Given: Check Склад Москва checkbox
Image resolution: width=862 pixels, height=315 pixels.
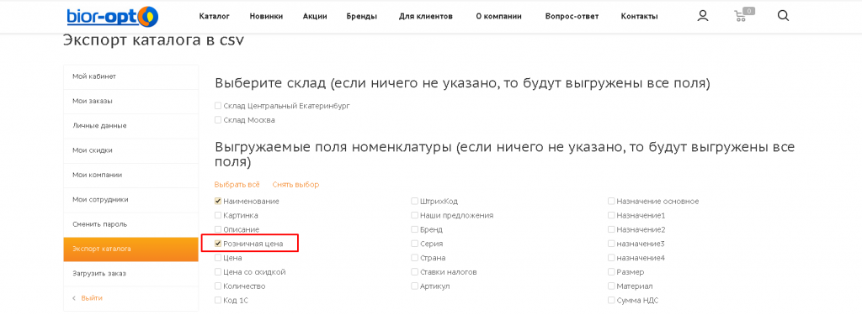Looking at the screenshot, I should [218, 120].
